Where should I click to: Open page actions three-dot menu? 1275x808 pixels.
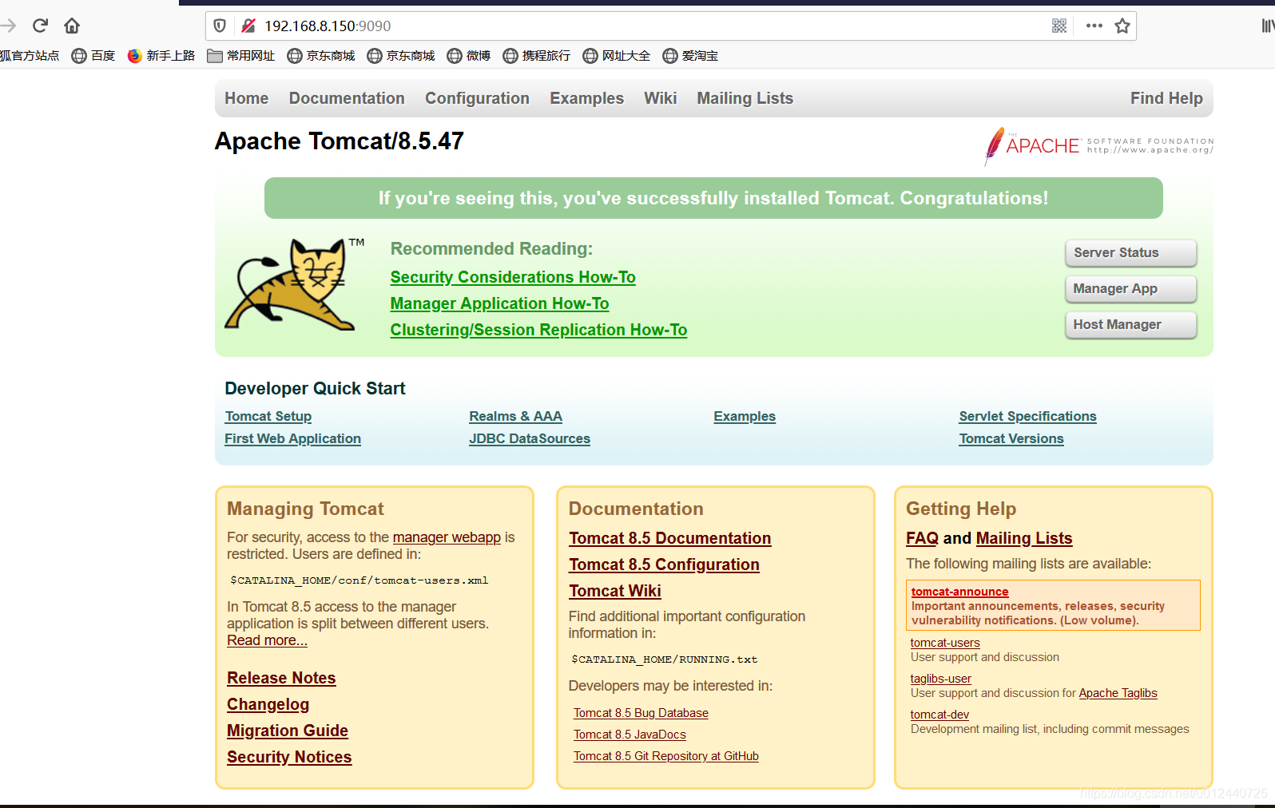(x=1094, y=26)
